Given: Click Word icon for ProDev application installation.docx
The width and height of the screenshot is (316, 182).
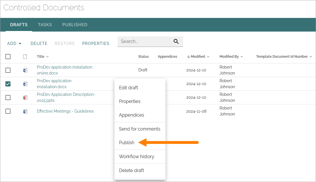Looking at the screenshot, I should 25,84.
